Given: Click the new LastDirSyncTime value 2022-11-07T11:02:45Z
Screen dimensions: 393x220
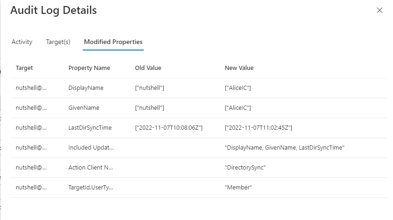Looking at the screenshot, I should click(x=258, y=128).
